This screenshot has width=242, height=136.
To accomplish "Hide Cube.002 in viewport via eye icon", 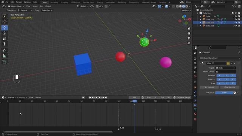I will (x=236, y=23).
